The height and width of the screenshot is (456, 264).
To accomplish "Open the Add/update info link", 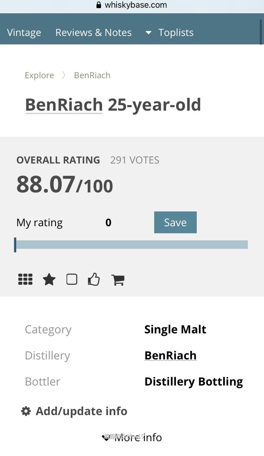I will [81, 411].
